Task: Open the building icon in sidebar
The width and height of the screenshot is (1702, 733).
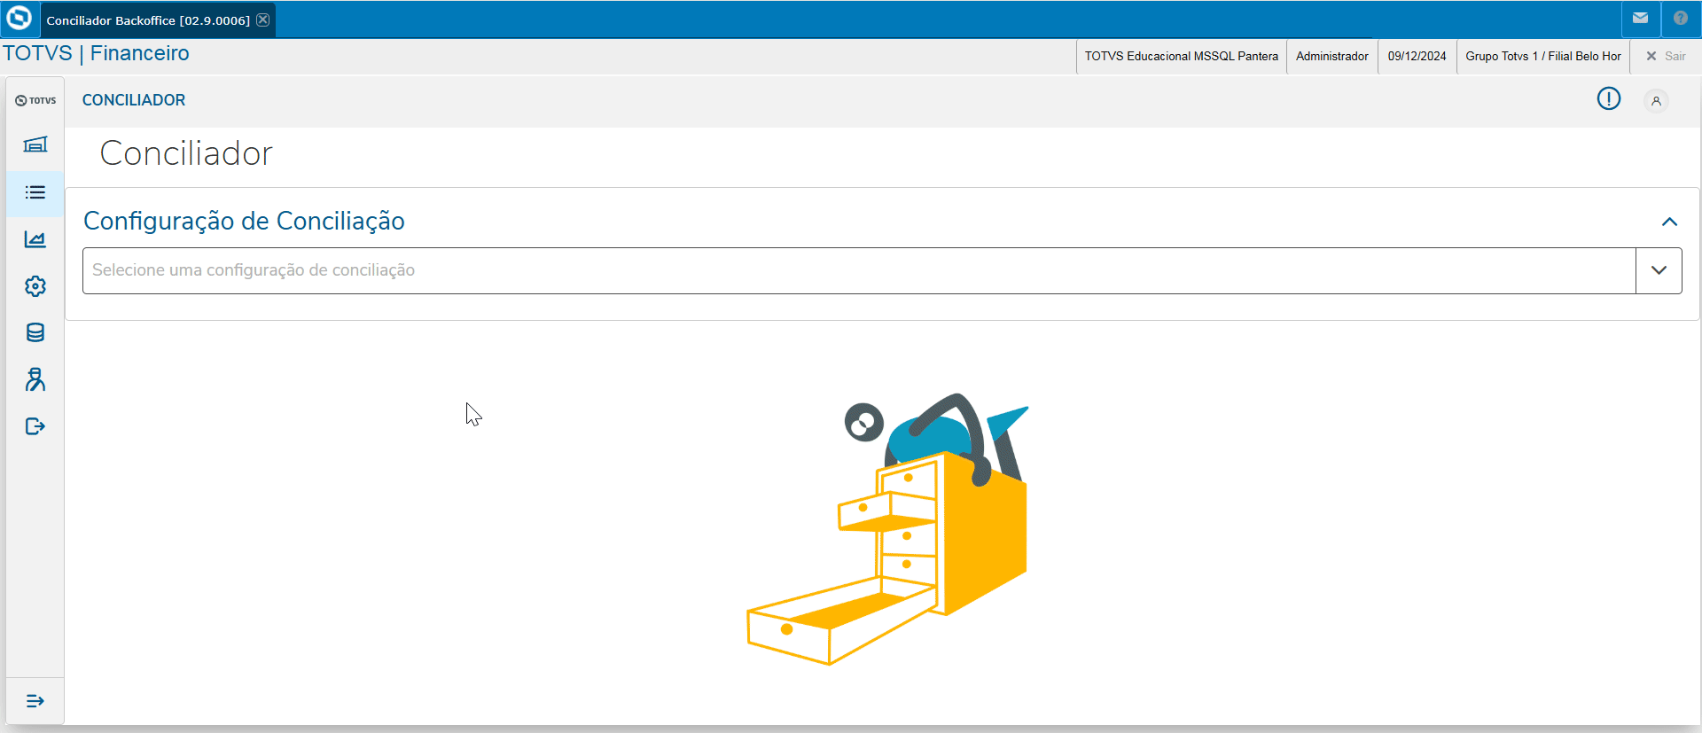Action: tap(35, 144)
